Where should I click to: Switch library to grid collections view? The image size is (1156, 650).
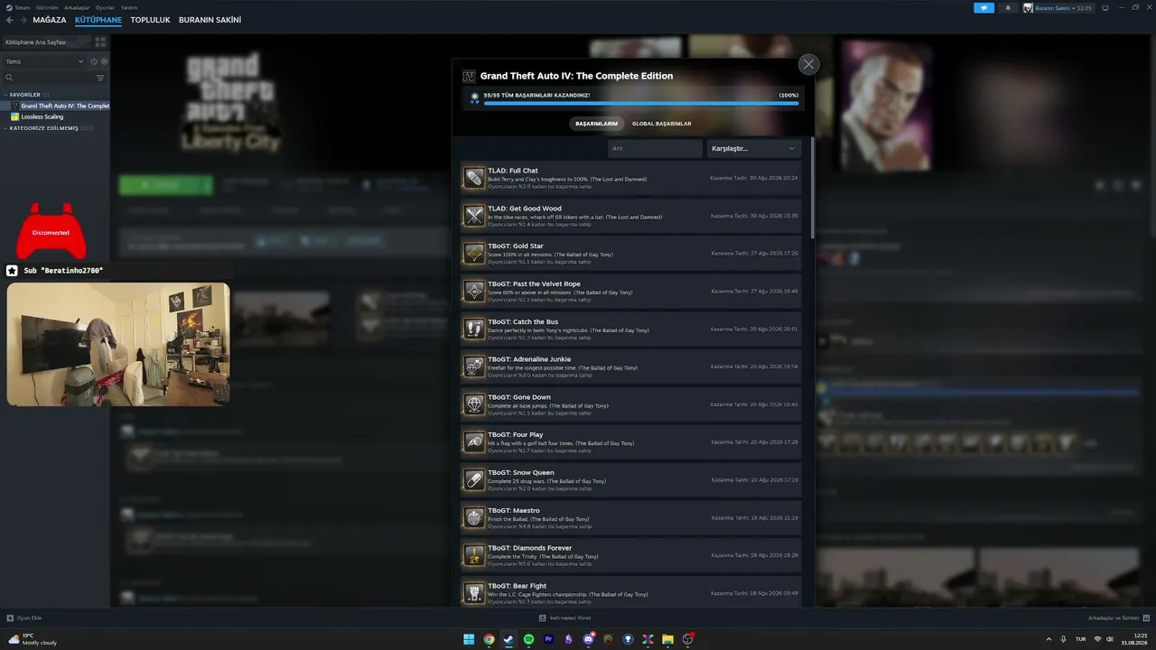[x=100, y=42]
